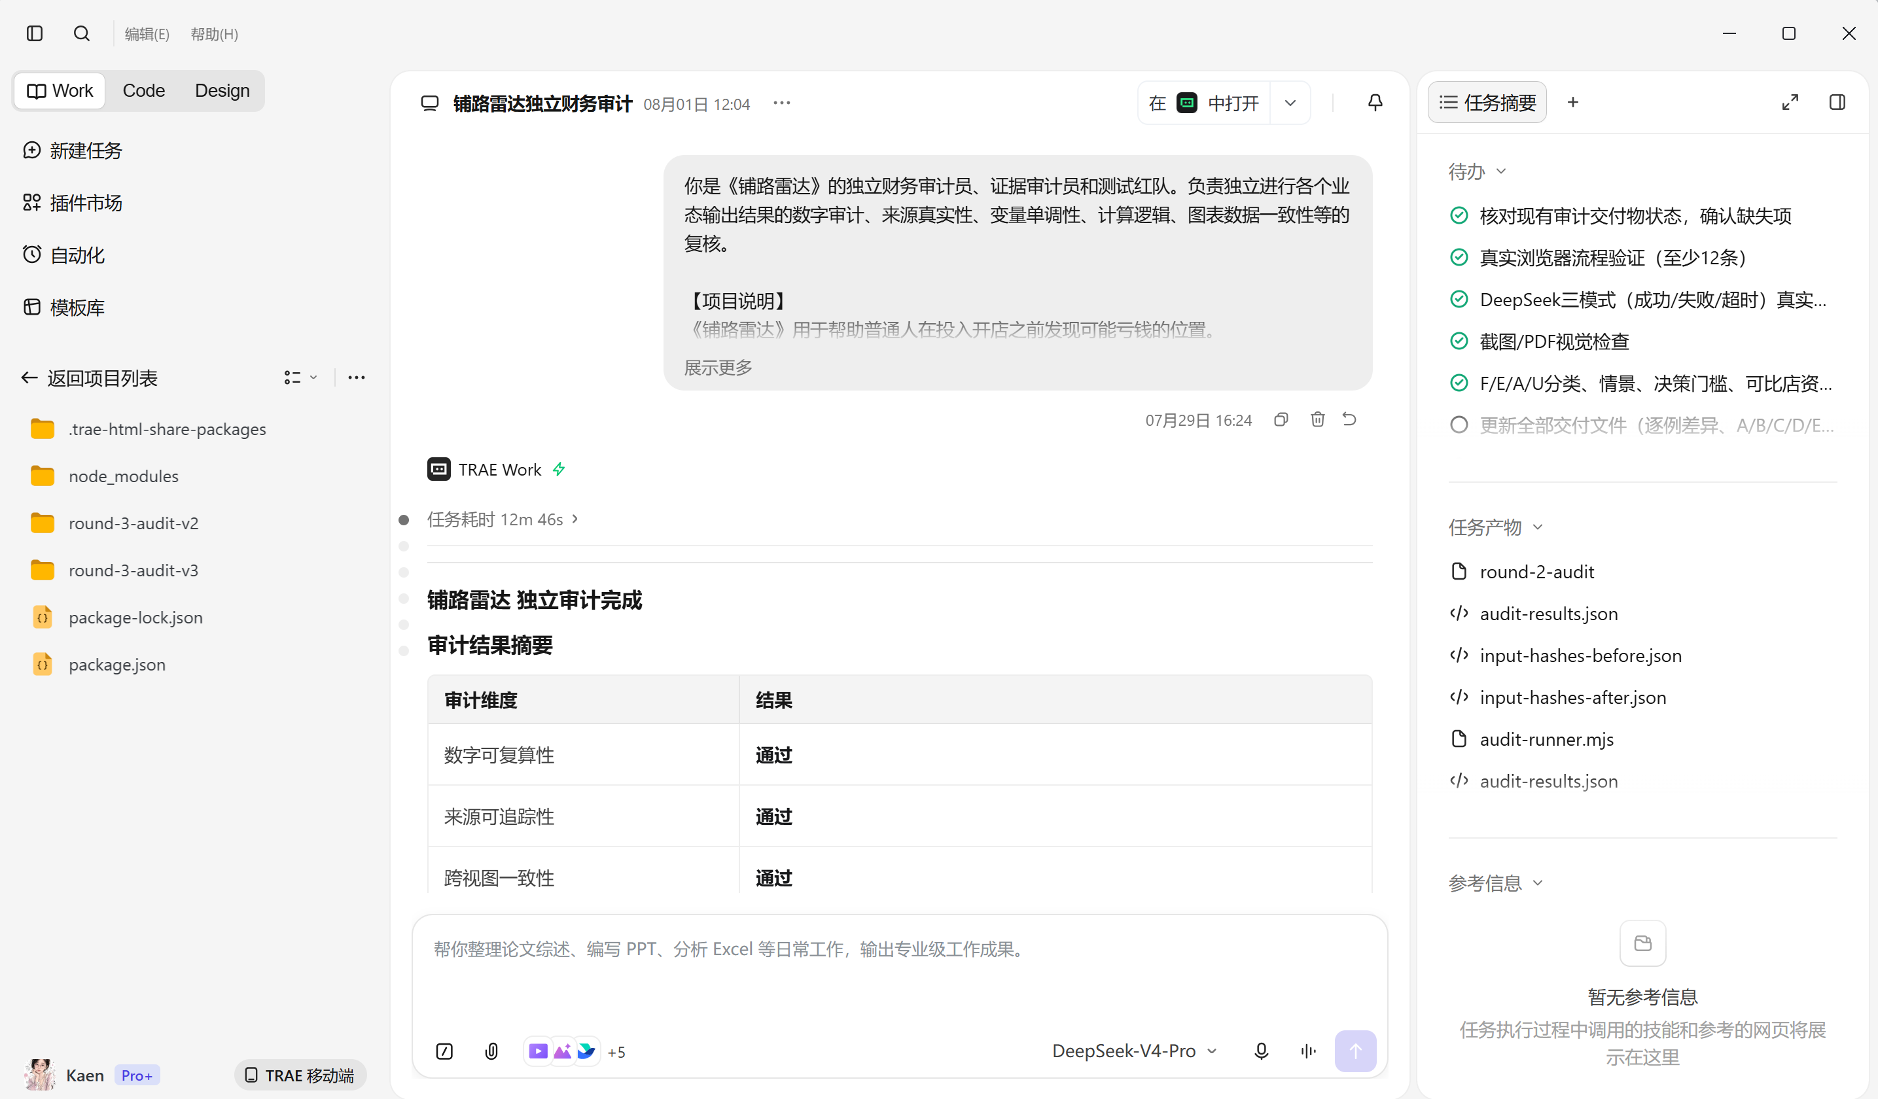Attach a file with the paperclip icon
Image resolution: width=1878 pixels, height=1099 pixels.
click(492, 1051)
